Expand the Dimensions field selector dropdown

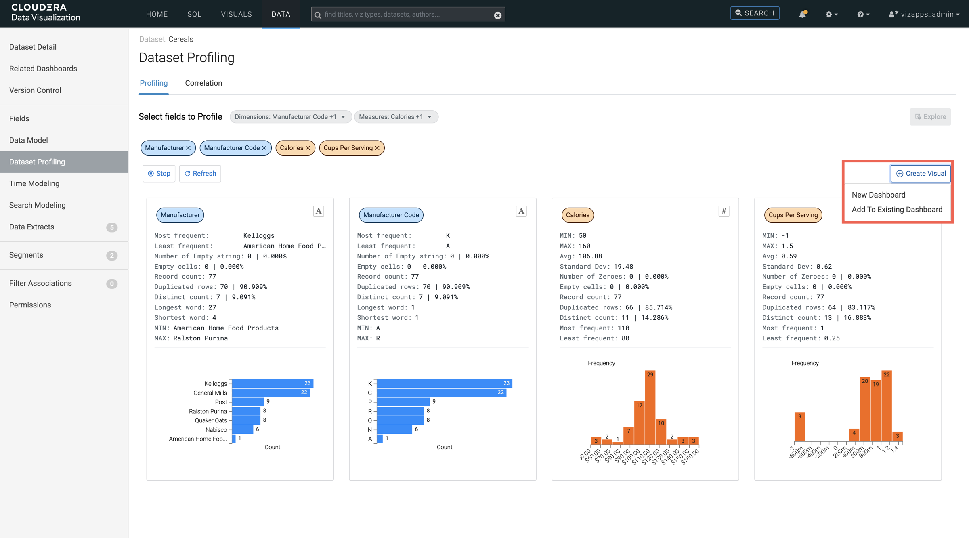click(x=290, y=117)
